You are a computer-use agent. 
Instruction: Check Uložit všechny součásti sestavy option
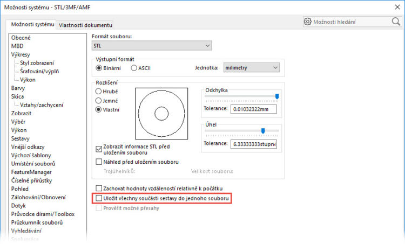[99, 199]
